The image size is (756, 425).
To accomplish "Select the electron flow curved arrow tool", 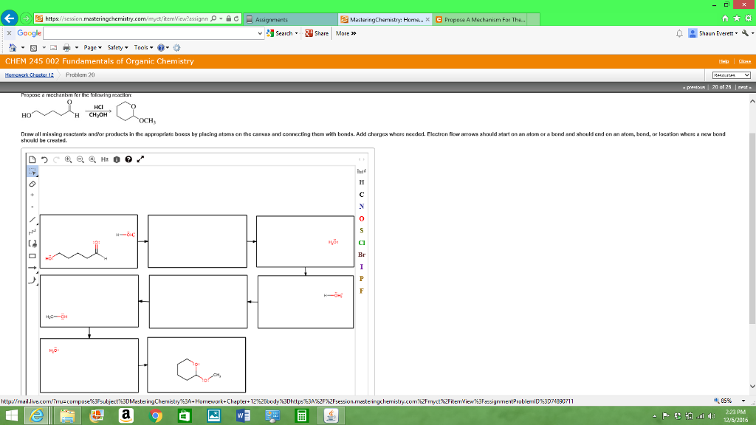I will (32, 281).
